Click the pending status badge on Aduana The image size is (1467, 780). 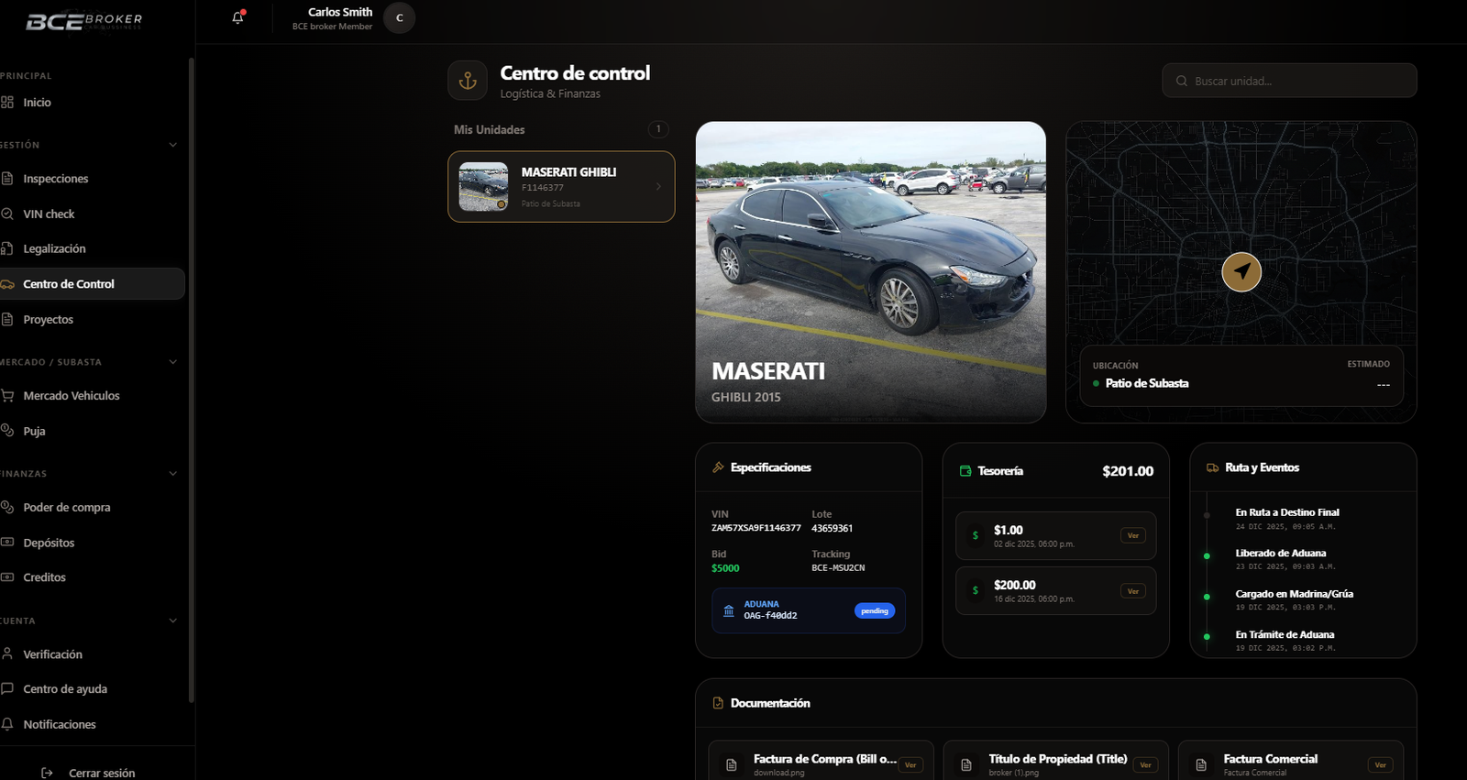[875, 610]
